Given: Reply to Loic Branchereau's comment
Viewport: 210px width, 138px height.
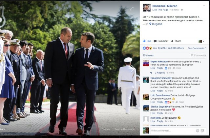Looking at the screenshot, I should (x=160, y=102).
